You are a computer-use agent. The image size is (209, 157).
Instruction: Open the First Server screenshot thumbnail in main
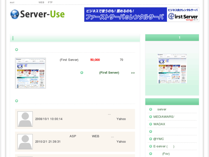30,73
